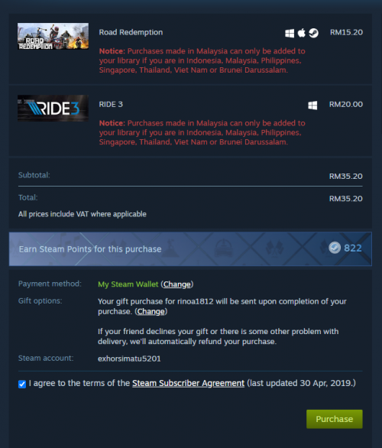This screenshot has width=382, height=448.
Task: Change the payment method
Action: 177,284
